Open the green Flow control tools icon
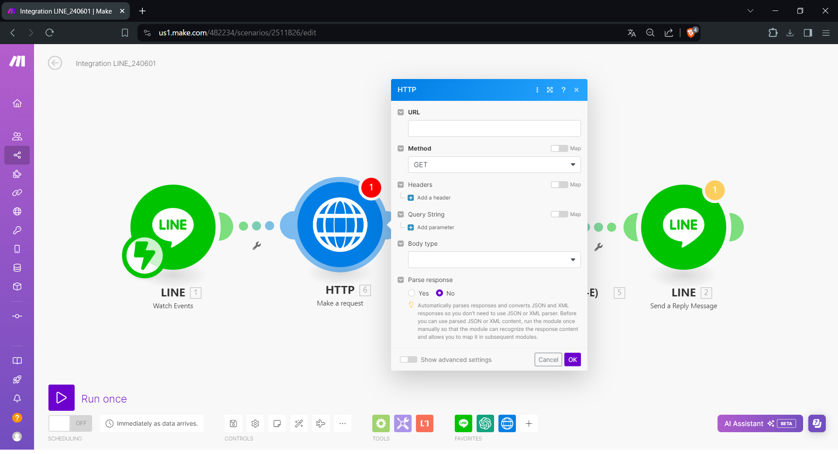The height and width of the screenshot is (454, 838). coord(381,423)
